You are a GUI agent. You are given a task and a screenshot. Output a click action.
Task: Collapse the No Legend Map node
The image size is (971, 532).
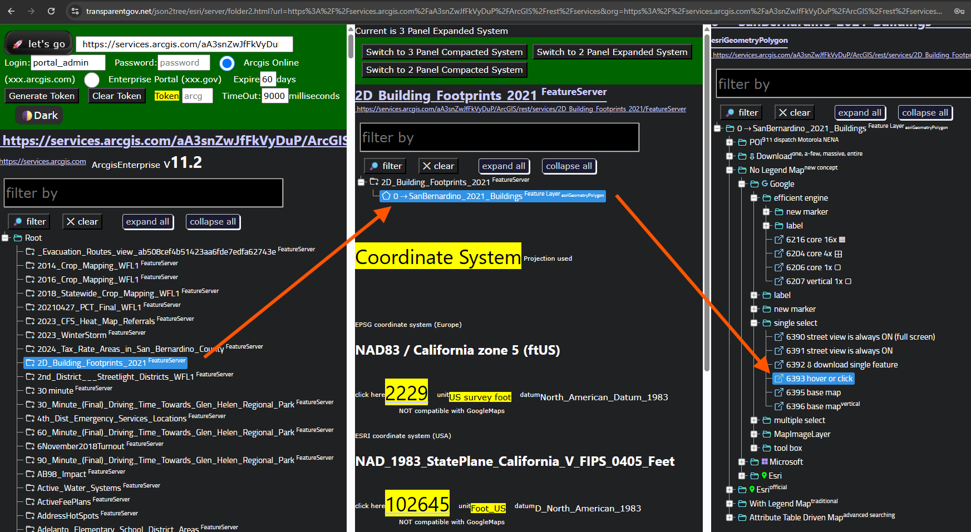click(730, 170)
